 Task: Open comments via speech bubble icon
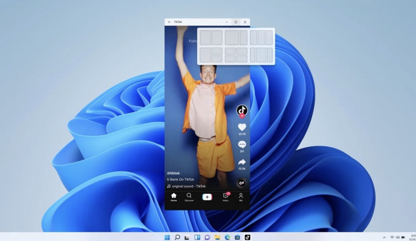242,145
